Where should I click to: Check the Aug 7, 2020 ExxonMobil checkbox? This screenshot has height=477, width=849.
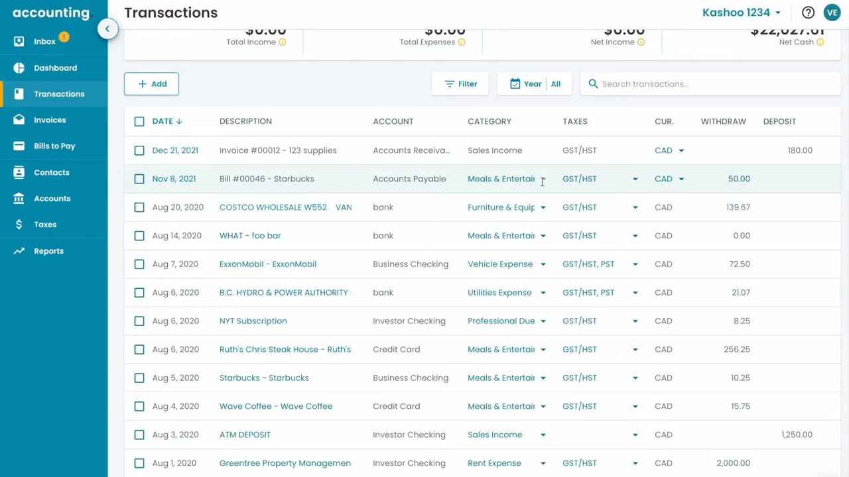point(139,264)
